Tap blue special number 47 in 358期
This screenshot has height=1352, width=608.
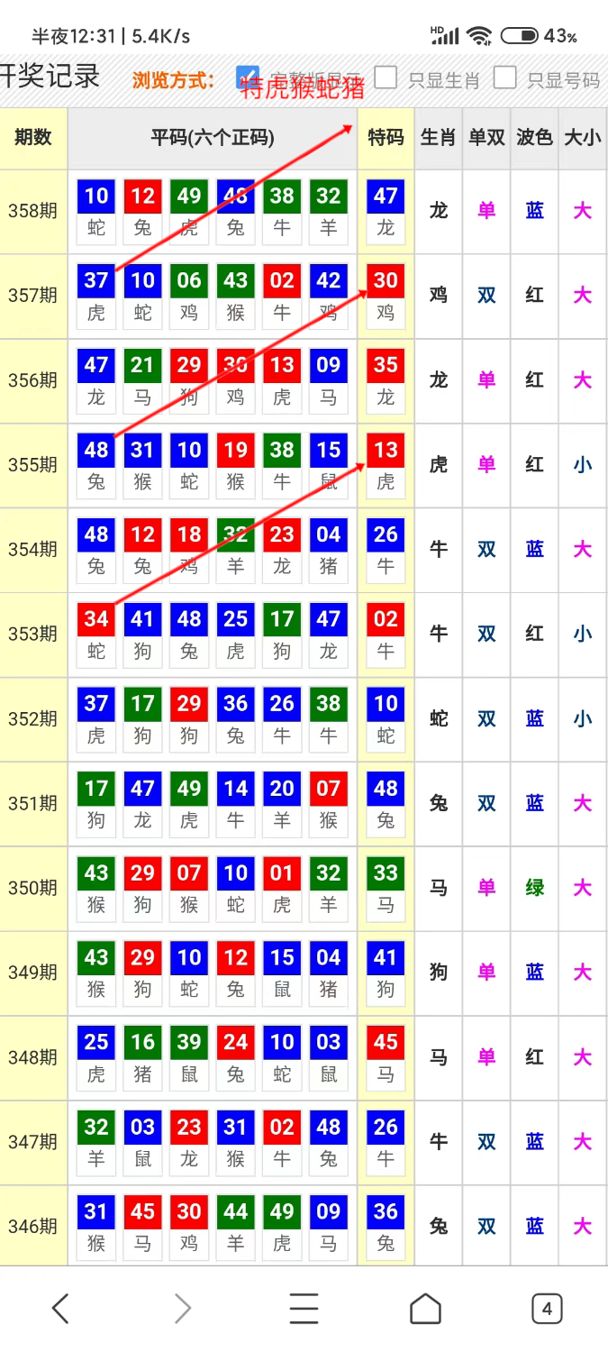pos(386,196)
